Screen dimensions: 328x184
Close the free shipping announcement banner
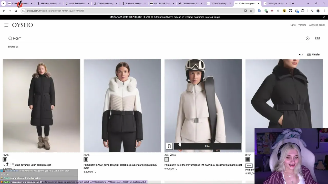pyautogui.click(x=324, y=17)
